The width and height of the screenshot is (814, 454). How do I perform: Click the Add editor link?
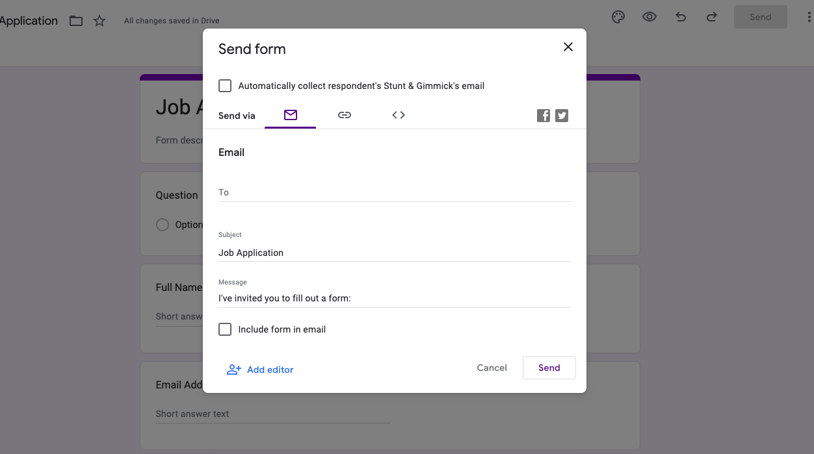point(260,370)
